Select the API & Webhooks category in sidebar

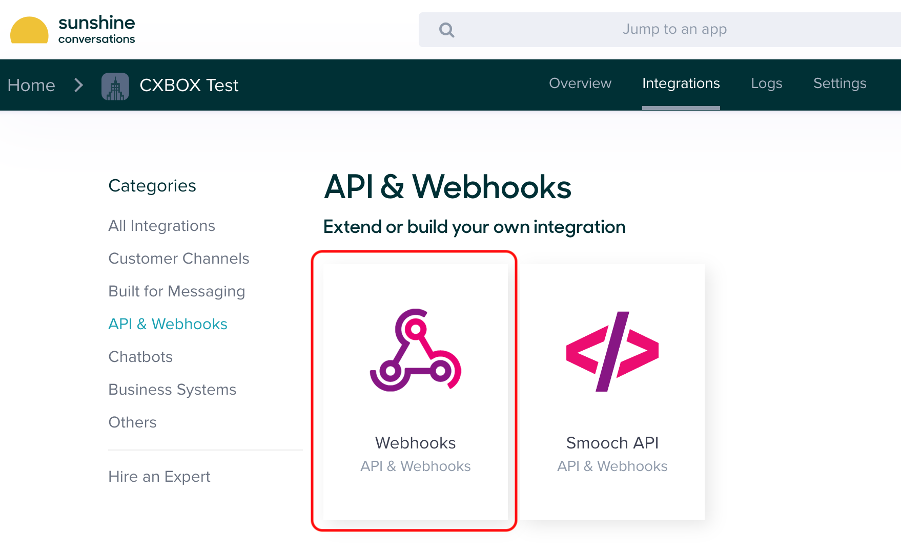(x=168, y=324)
